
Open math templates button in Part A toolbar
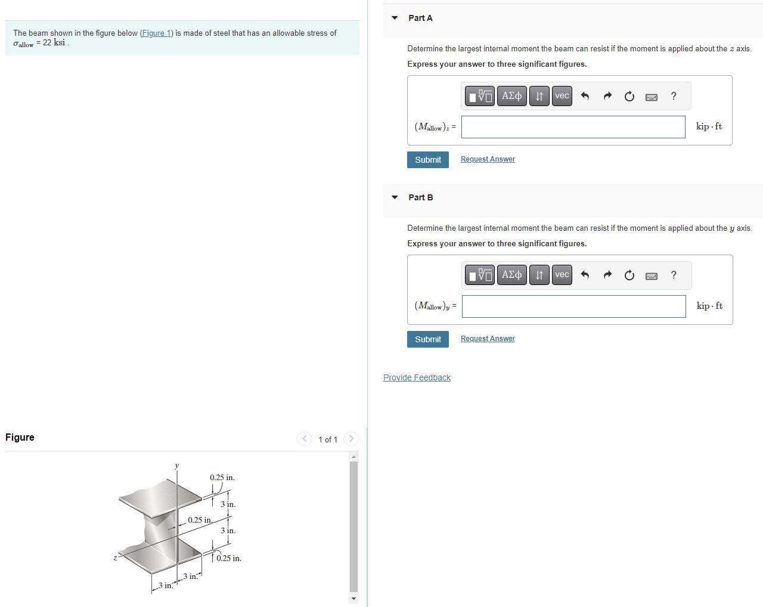(480, 96)
